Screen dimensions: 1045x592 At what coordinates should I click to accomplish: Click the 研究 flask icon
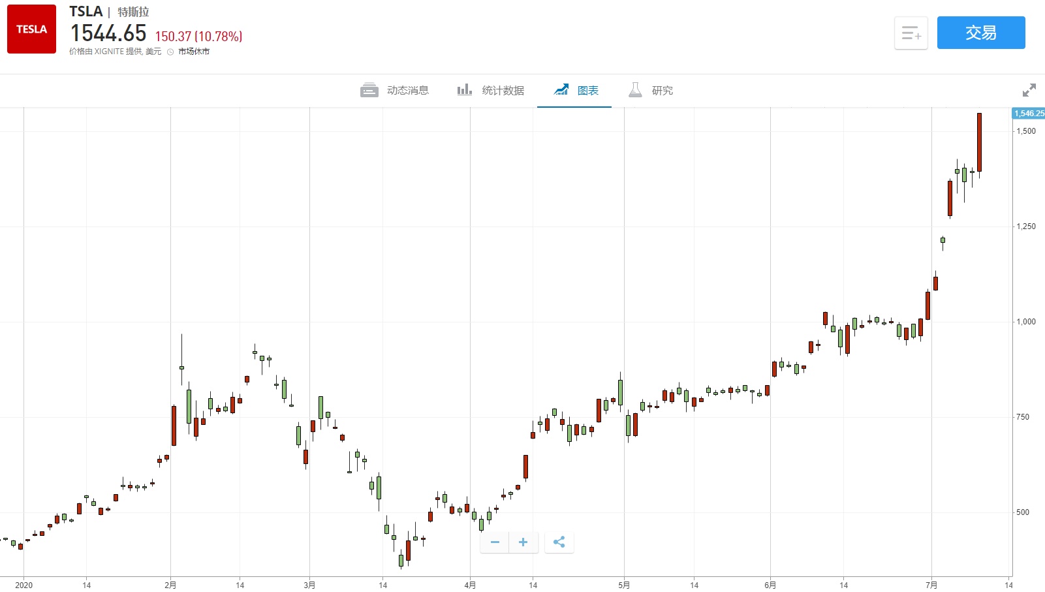pos(635,90)
